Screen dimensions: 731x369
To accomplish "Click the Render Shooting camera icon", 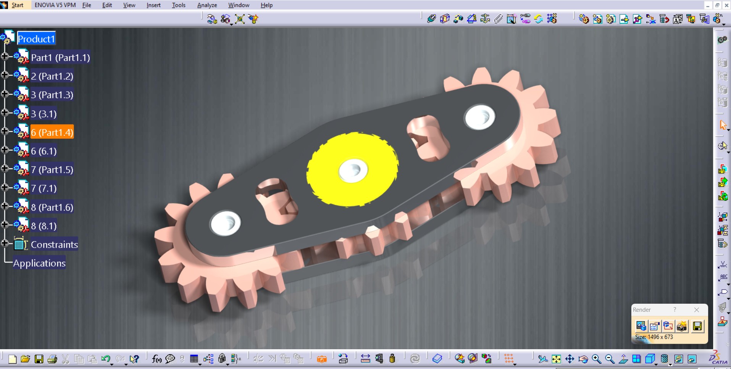I will (682, 326).
